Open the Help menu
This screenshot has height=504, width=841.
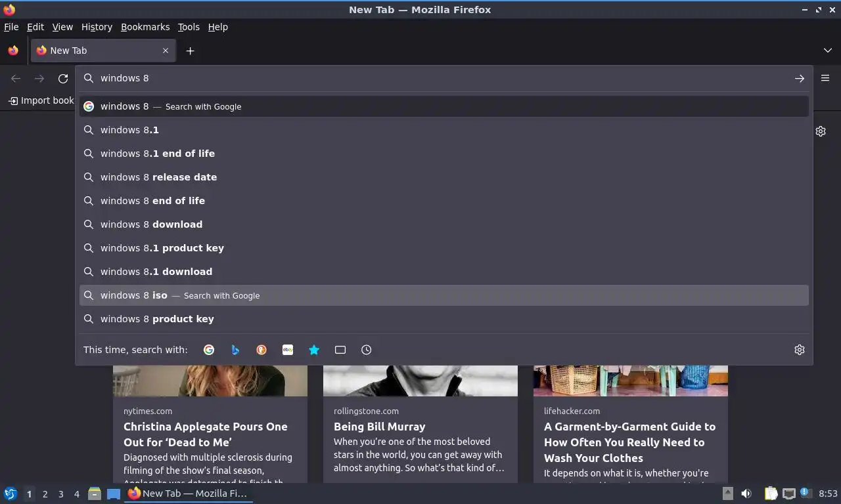218,27
